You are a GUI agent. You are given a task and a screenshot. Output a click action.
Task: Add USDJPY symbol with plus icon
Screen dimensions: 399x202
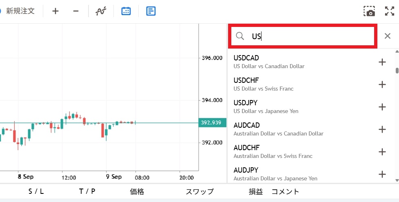pos(382,107)
